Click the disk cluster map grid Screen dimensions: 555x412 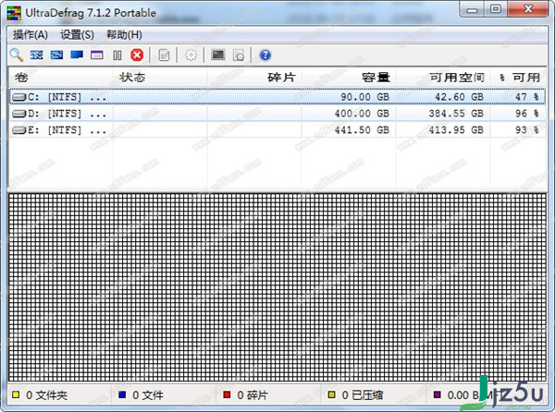coord(277,287)
